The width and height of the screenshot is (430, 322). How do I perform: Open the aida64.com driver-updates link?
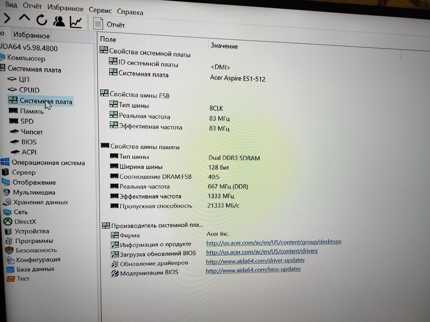point(255,261)
